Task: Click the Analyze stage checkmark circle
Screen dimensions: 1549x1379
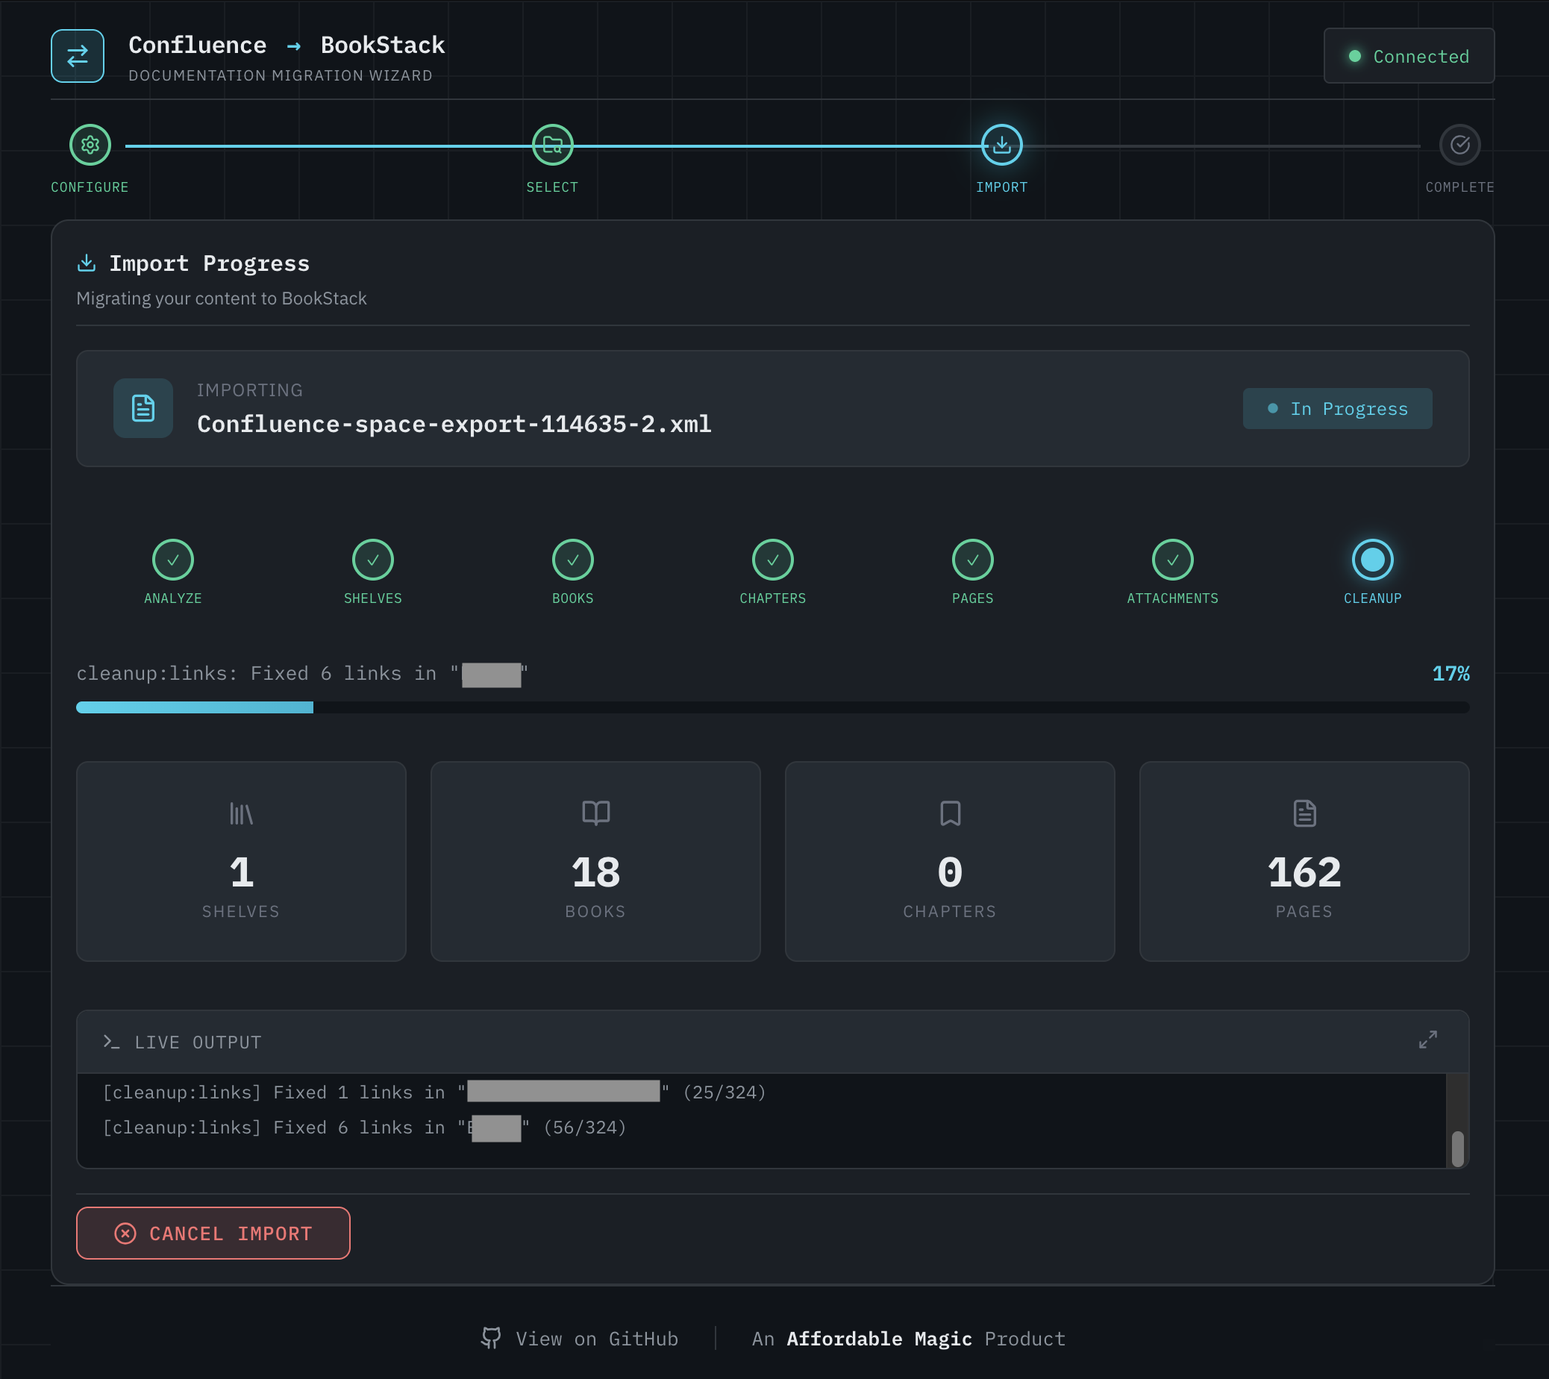Action: pos(173,560)
